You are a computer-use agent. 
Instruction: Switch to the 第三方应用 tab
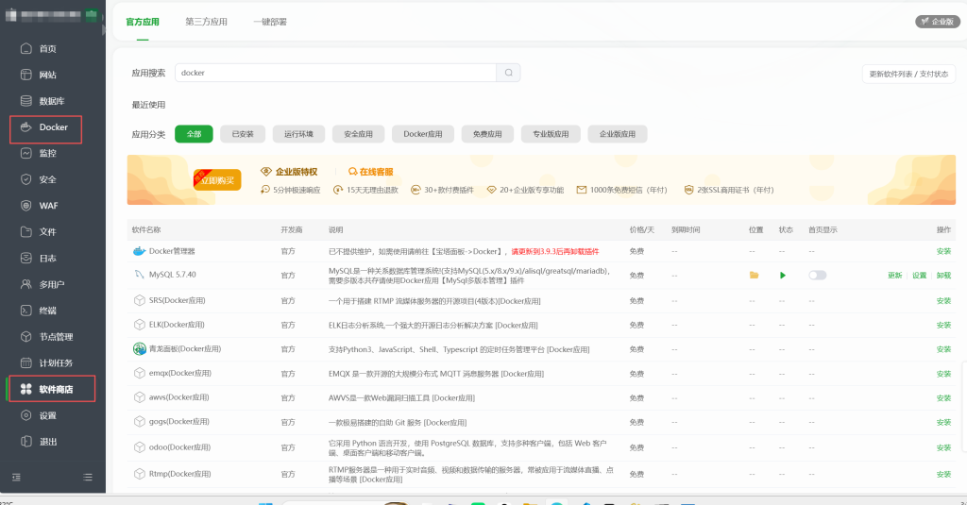pyautogui.click(x=206, y=21)
